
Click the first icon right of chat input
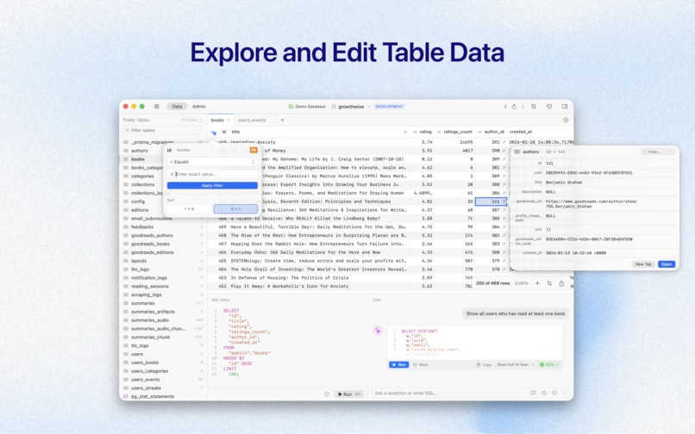533,393
